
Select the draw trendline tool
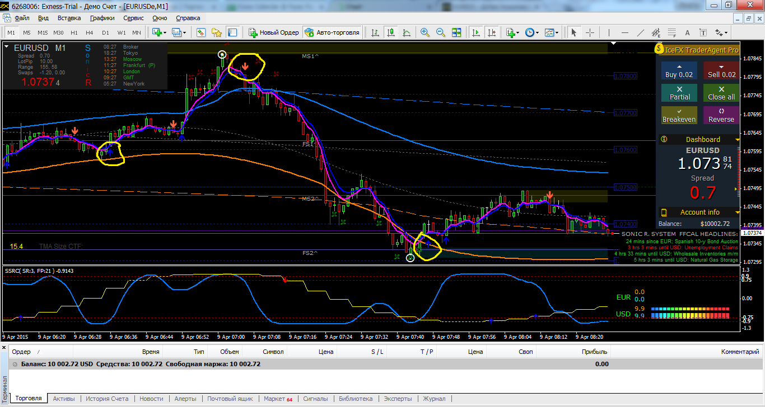point(641,32)
